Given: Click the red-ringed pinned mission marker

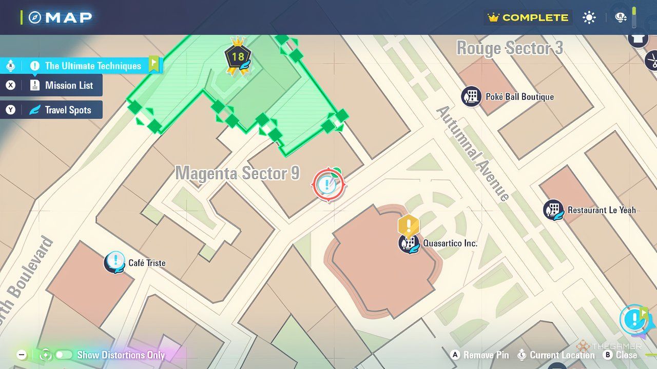Looking at the screenshot, I should pyautogui.click(x=328, y=184).
